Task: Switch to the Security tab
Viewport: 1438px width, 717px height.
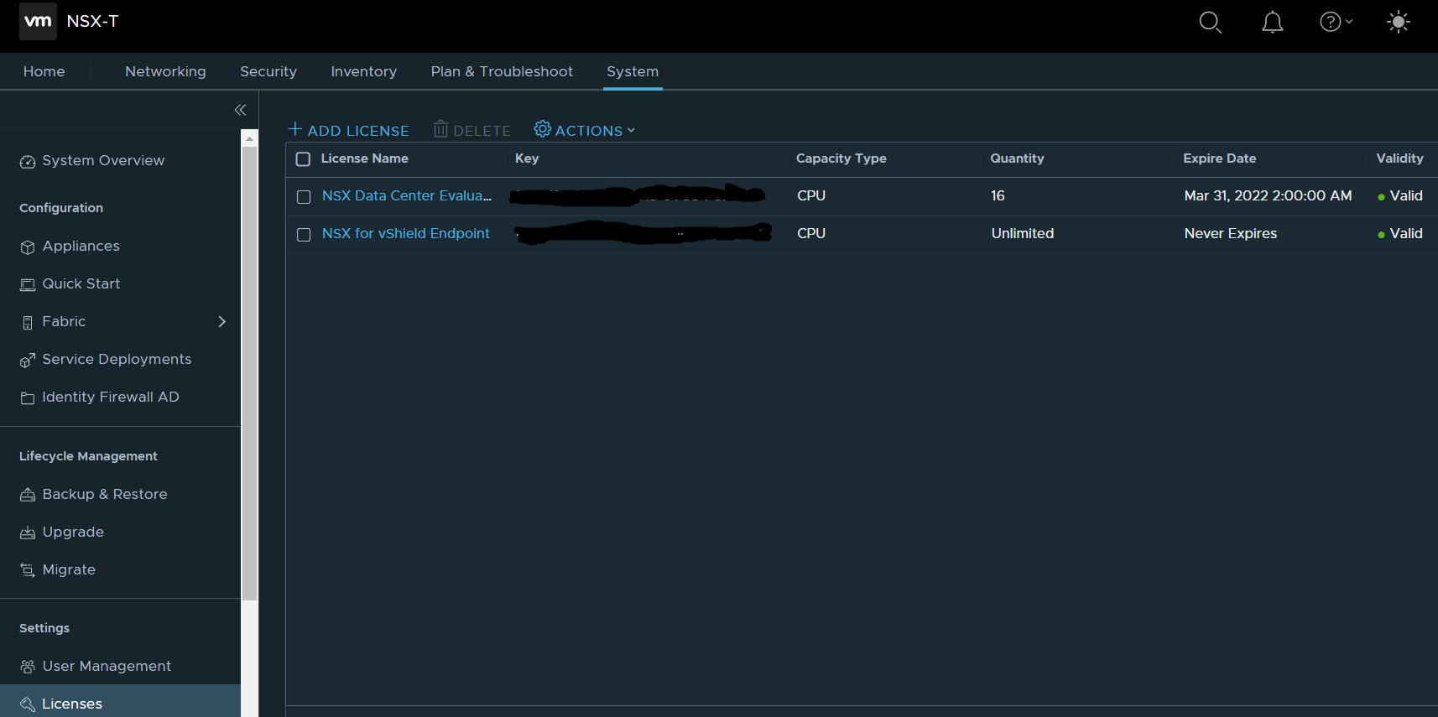Action: pyautogui.click(x=268, y=72)
